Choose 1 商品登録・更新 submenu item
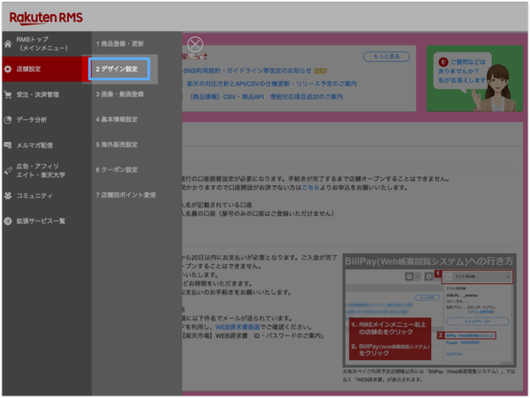 [119, 44]
